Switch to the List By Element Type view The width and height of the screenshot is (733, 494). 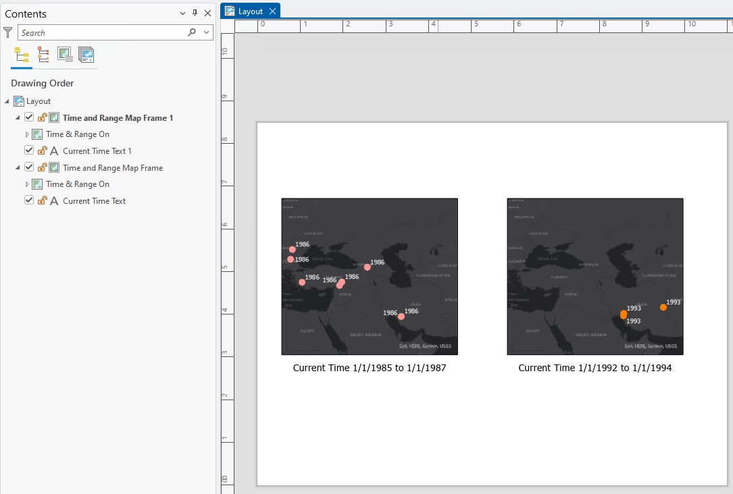[42, 54]
